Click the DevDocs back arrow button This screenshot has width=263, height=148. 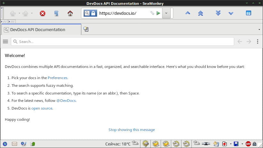240,41
